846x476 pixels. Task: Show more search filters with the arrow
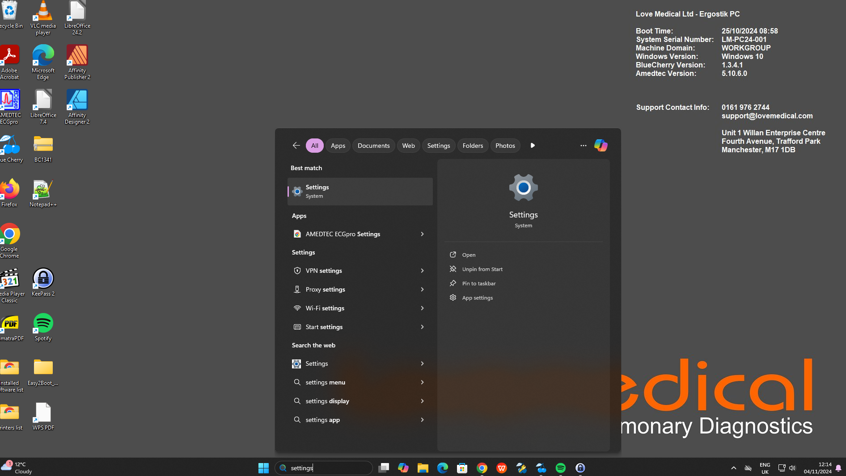pyautogui.click(x=533, y=146)
